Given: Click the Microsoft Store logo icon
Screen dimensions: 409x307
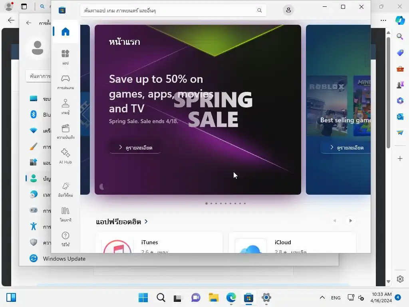Looking at the screenshot, I should pyautogui.click(x=62, y=10).
